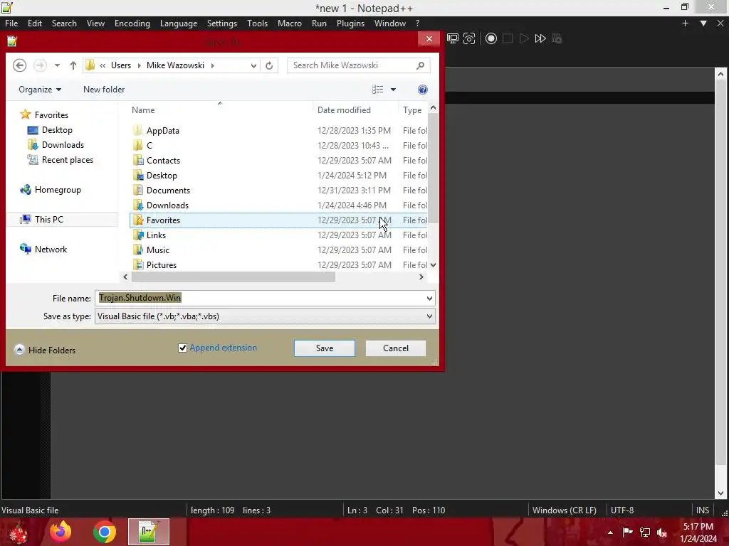Click Mike Wazowski in the breadcrumb
Viewport: 729px width, 546px height.
pos(175,65)
